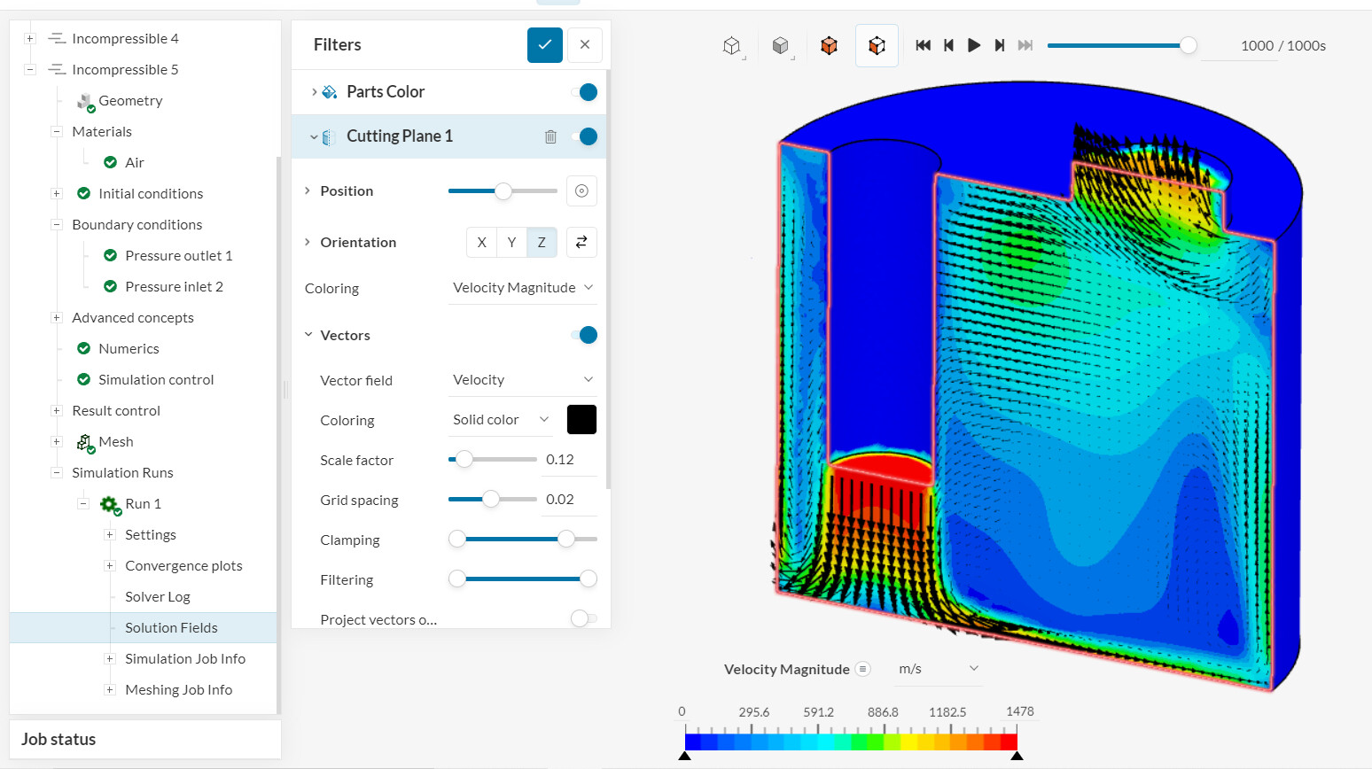Viewport: 1372px width, 769px height.
Task: Click the left black legend range marker
Action: pos(684,756)
